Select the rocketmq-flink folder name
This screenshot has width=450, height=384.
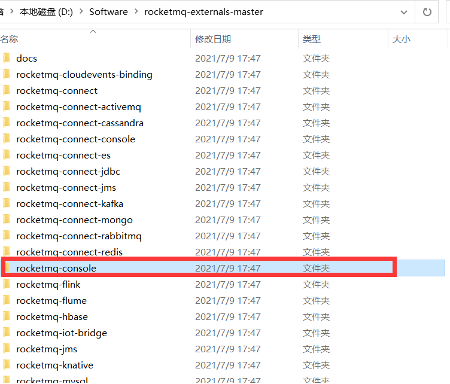tap(48, 285)
